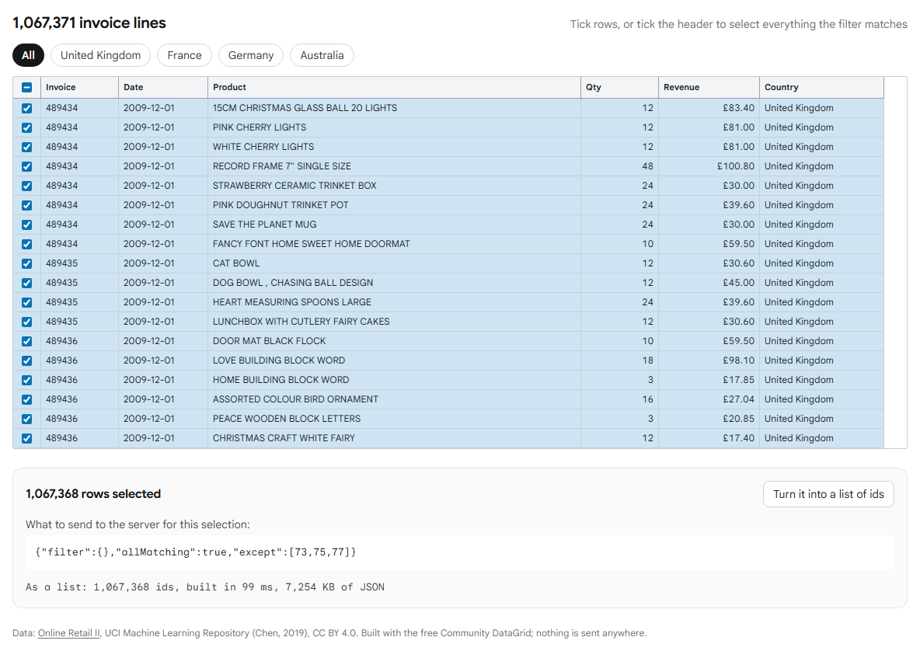Click the Country column header
This screenshot has height=651, width=920.
(x=821, y=87)
